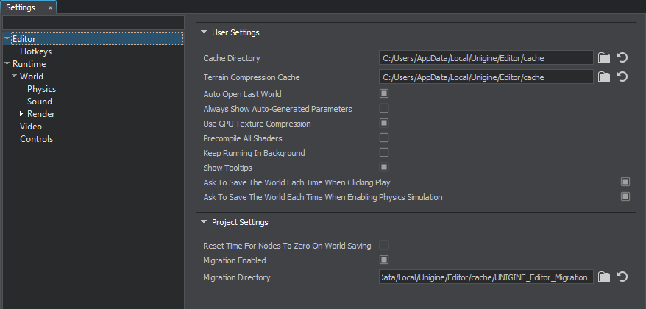
Task: Click folder icon next to Cache Directory
Action: click(x=604, y=57)
